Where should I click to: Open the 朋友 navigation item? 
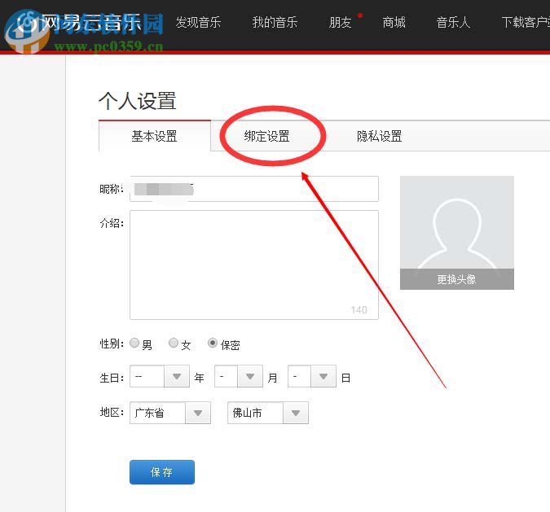341,23
